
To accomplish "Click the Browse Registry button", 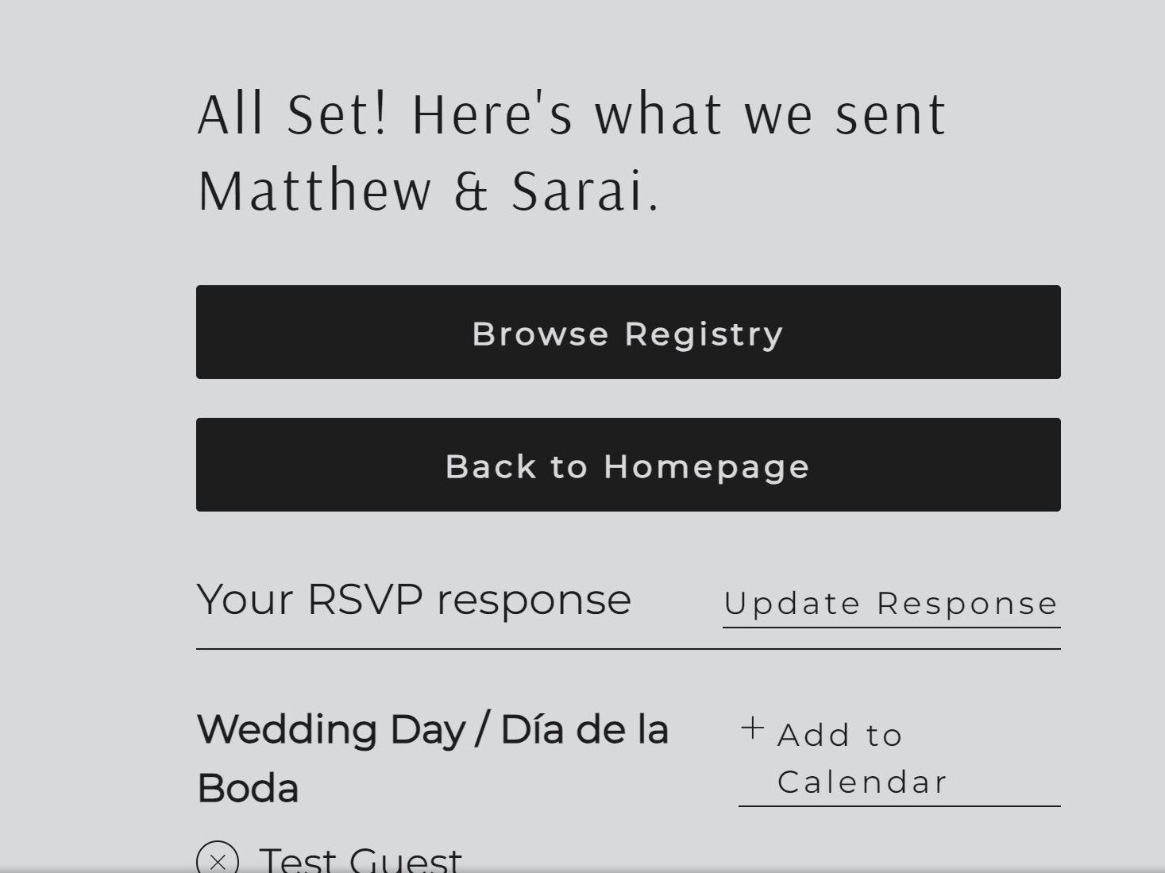I will pos(628,332).
